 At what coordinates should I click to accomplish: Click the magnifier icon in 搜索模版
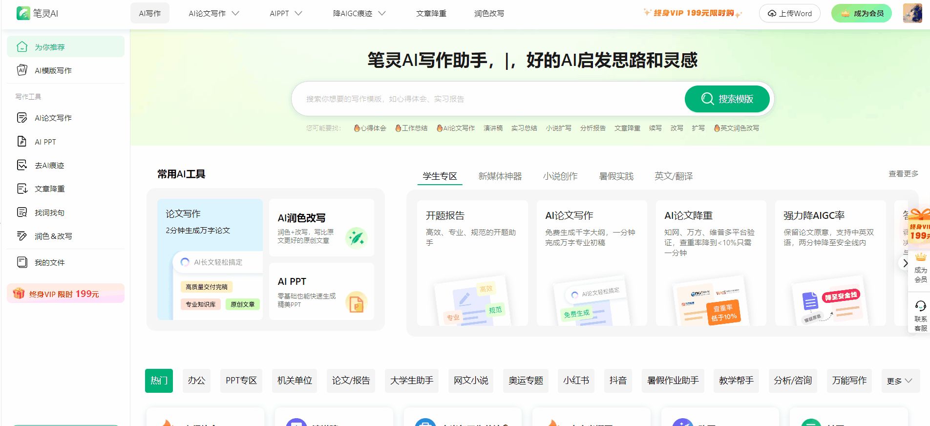(707, 99)
